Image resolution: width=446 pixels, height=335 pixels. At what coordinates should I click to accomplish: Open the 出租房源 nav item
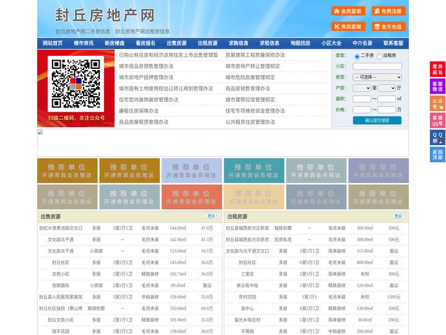point(208,43)
